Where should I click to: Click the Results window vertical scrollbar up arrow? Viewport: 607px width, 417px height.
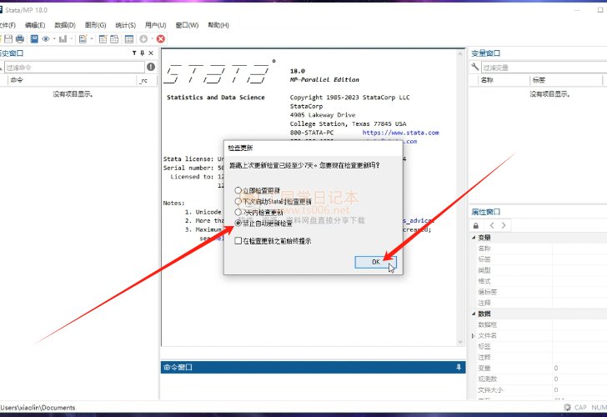coord(460,54)
